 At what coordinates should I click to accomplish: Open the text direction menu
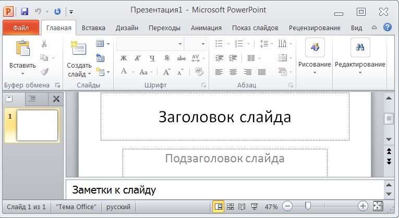tap(285, 44)
